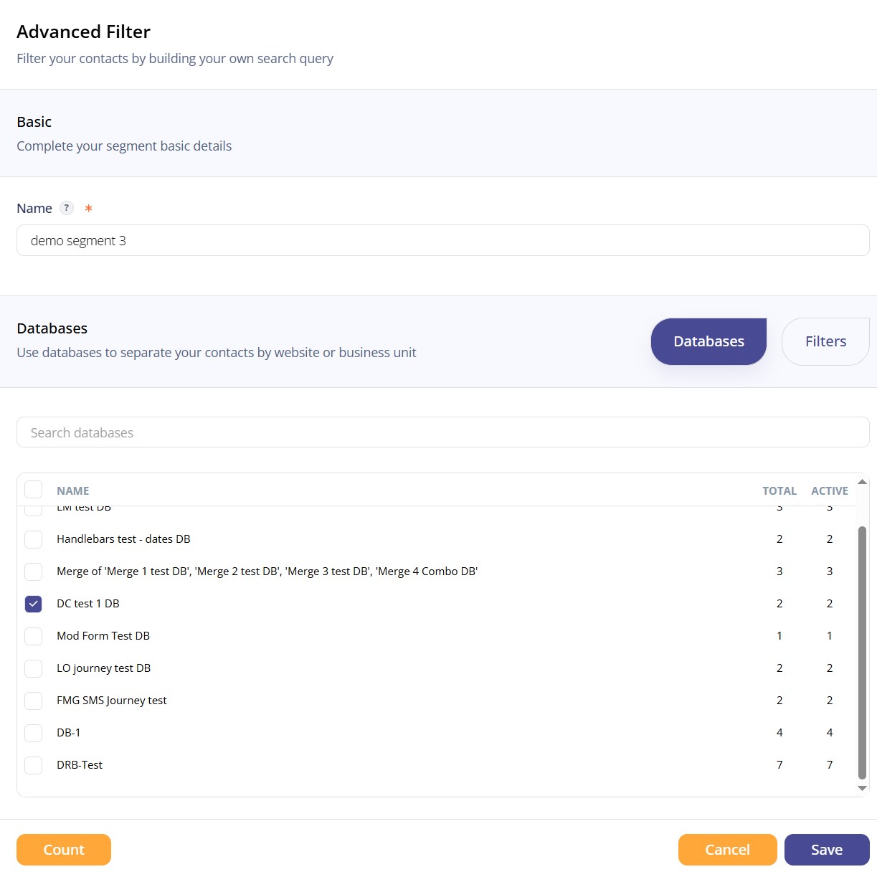Toggle the select-all checkbox in header
This screenshot has width=877, height=882.
(x=34, y=490)
